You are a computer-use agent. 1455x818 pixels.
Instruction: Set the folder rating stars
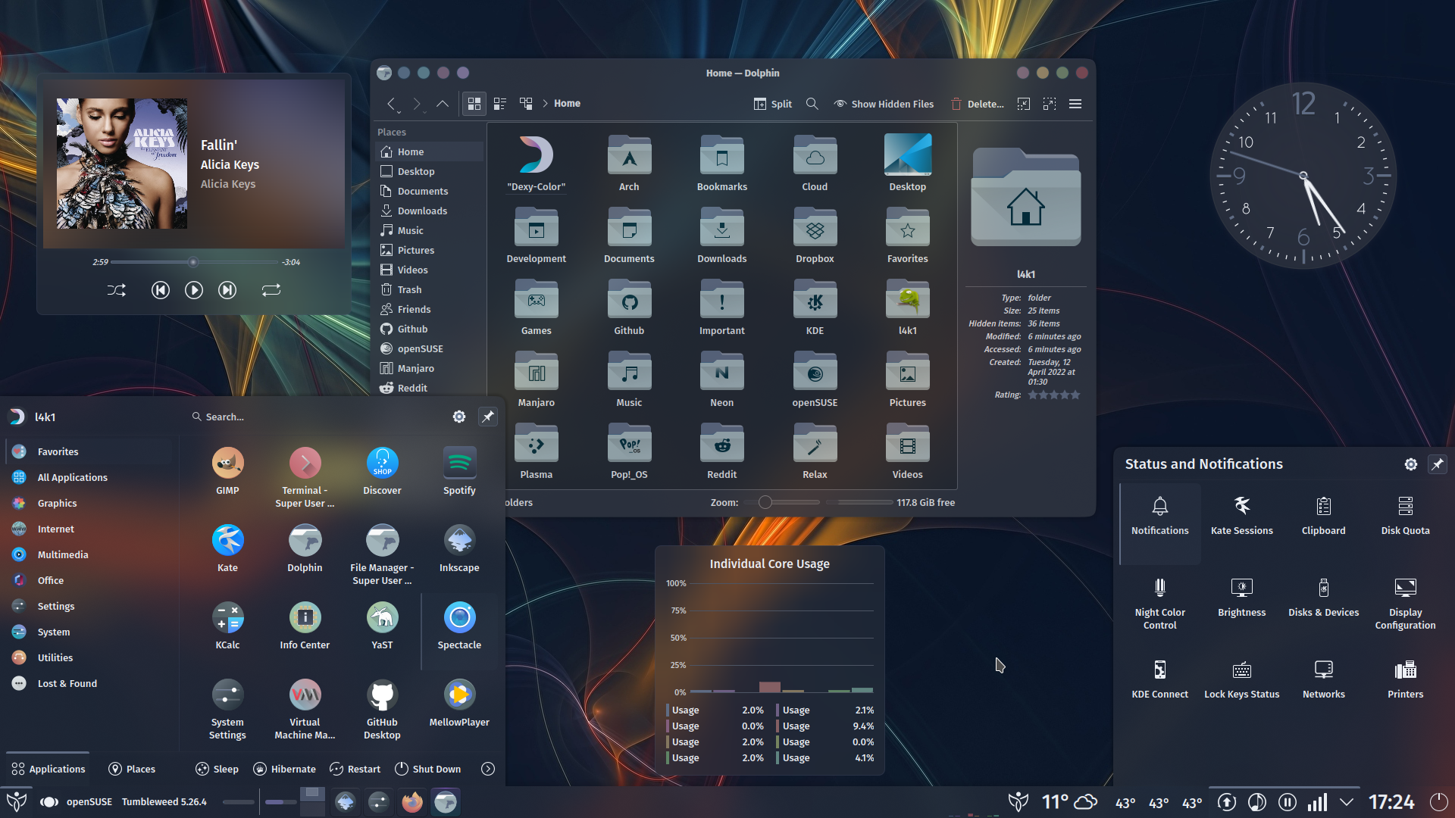(1054, 395)
